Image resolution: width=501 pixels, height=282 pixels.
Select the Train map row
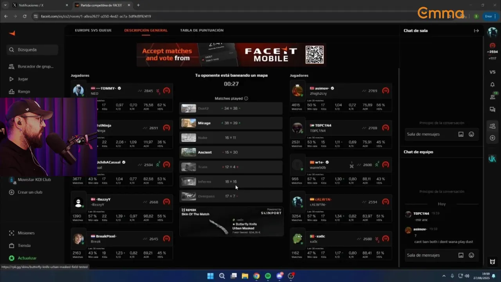point(231,167)
